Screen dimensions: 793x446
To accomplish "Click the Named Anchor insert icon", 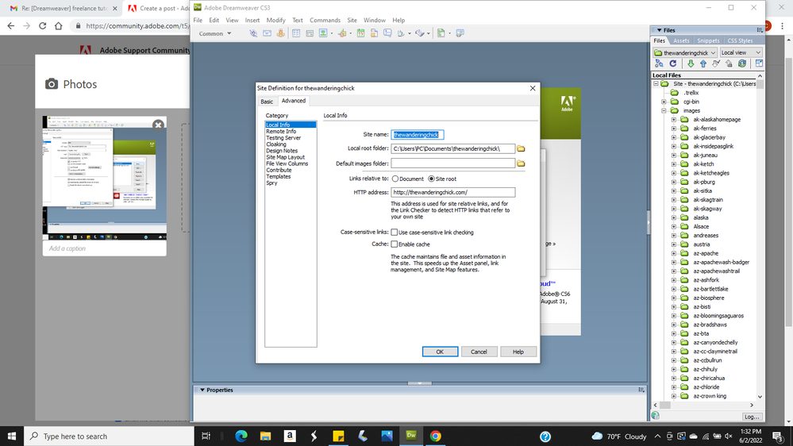I will 280,33.
